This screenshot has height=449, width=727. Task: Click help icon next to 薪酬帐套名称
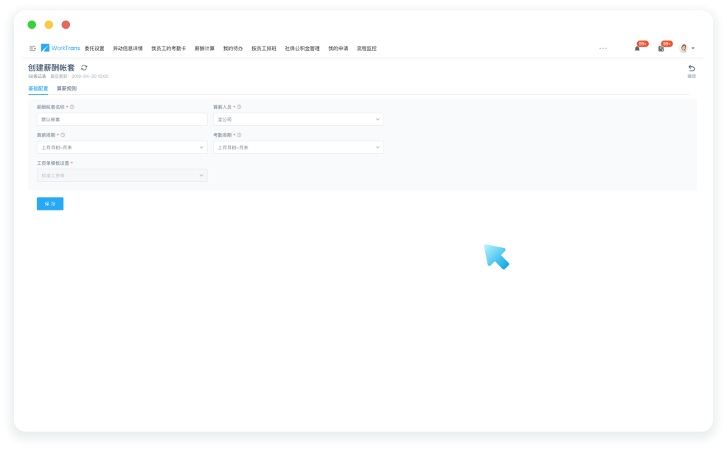72,107
